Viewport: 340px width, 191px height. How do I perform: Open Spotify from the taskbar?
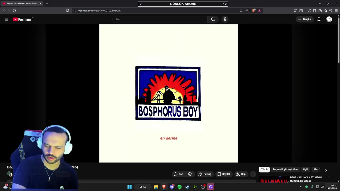180,187
